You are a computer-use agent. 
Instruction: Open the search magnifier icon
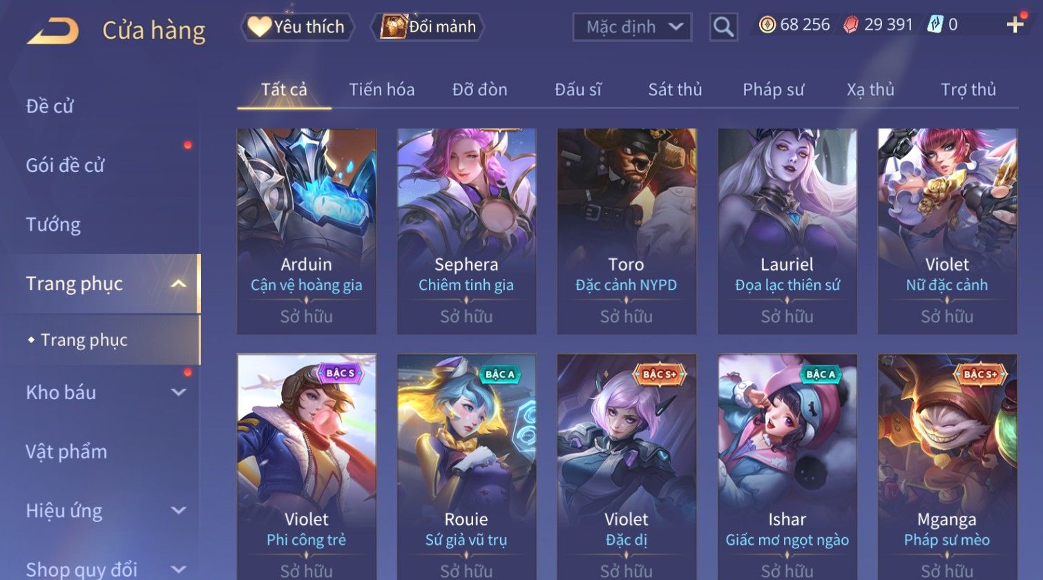coord(723,27)
